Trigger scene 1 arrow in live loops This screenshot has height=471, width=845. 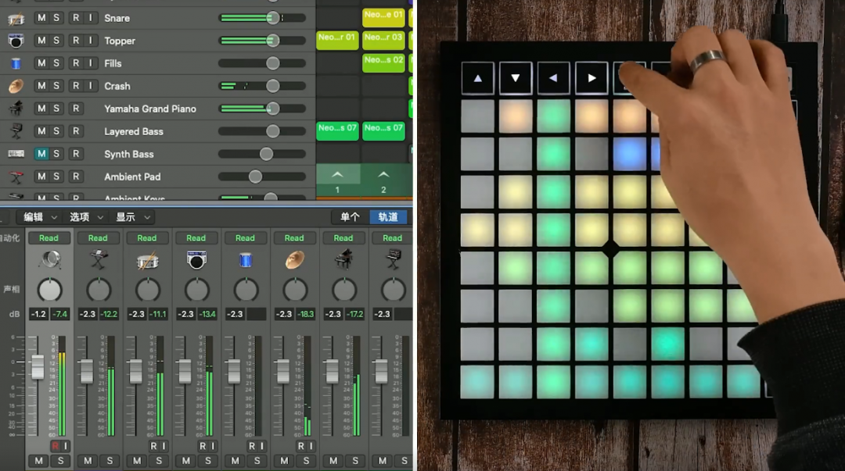[338, 175]
